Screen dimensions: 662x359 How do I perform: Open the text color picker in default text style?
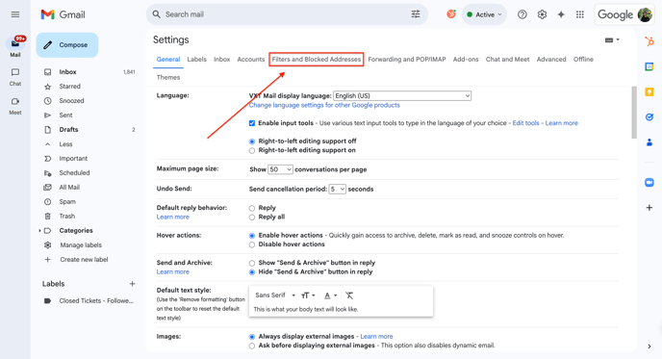click(331, 295)
